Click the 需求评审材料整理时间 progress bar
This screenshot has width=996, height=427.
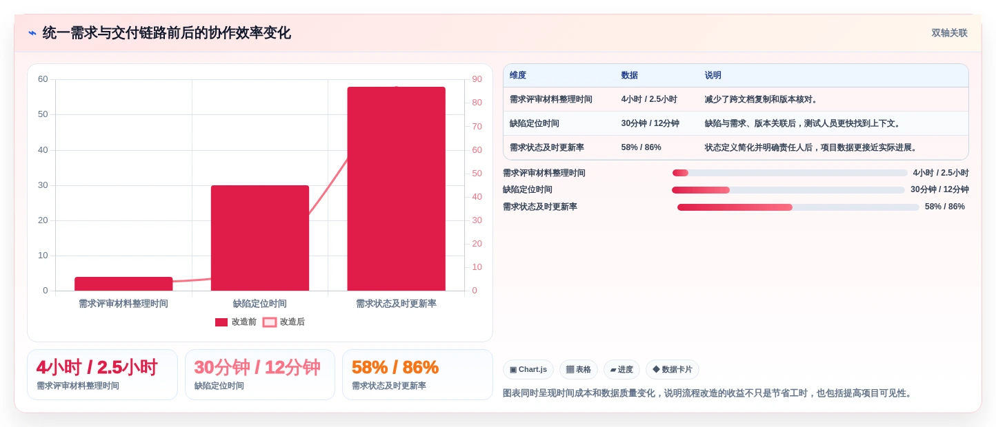(790, 173)
